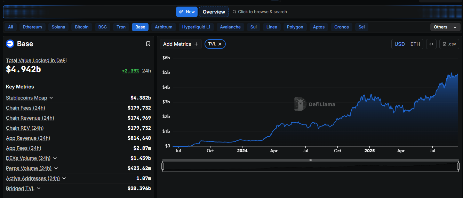Click the browse & search field
The width and height of the screenshot is (463, 198).
[x=262, y=12]
